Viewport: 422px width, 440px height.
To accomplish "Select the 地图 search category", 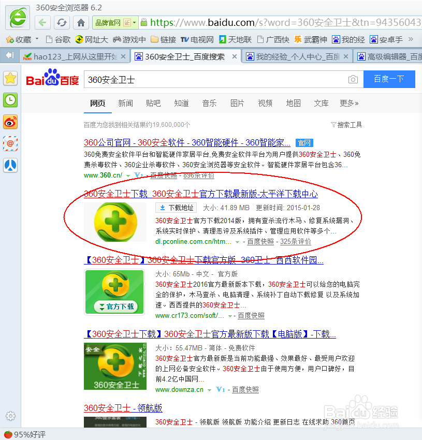I will [294, 103].
